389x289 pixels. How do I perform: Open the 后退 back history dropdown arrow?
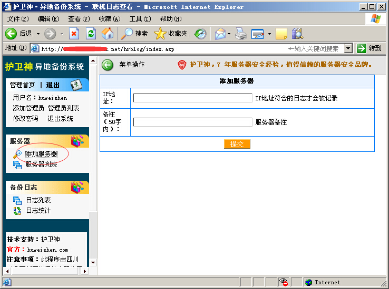click(x=38, y=34)
